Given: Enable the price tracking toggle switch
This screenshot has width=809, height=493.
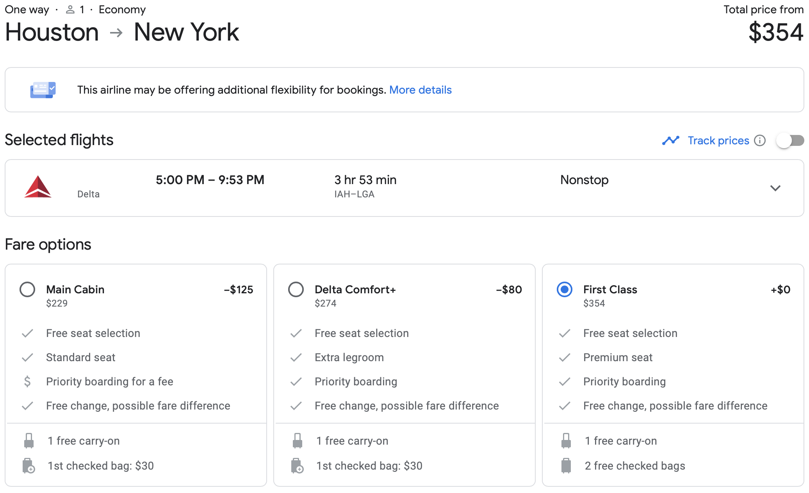Looking at the screenshot, I should [x=789, y=140].
